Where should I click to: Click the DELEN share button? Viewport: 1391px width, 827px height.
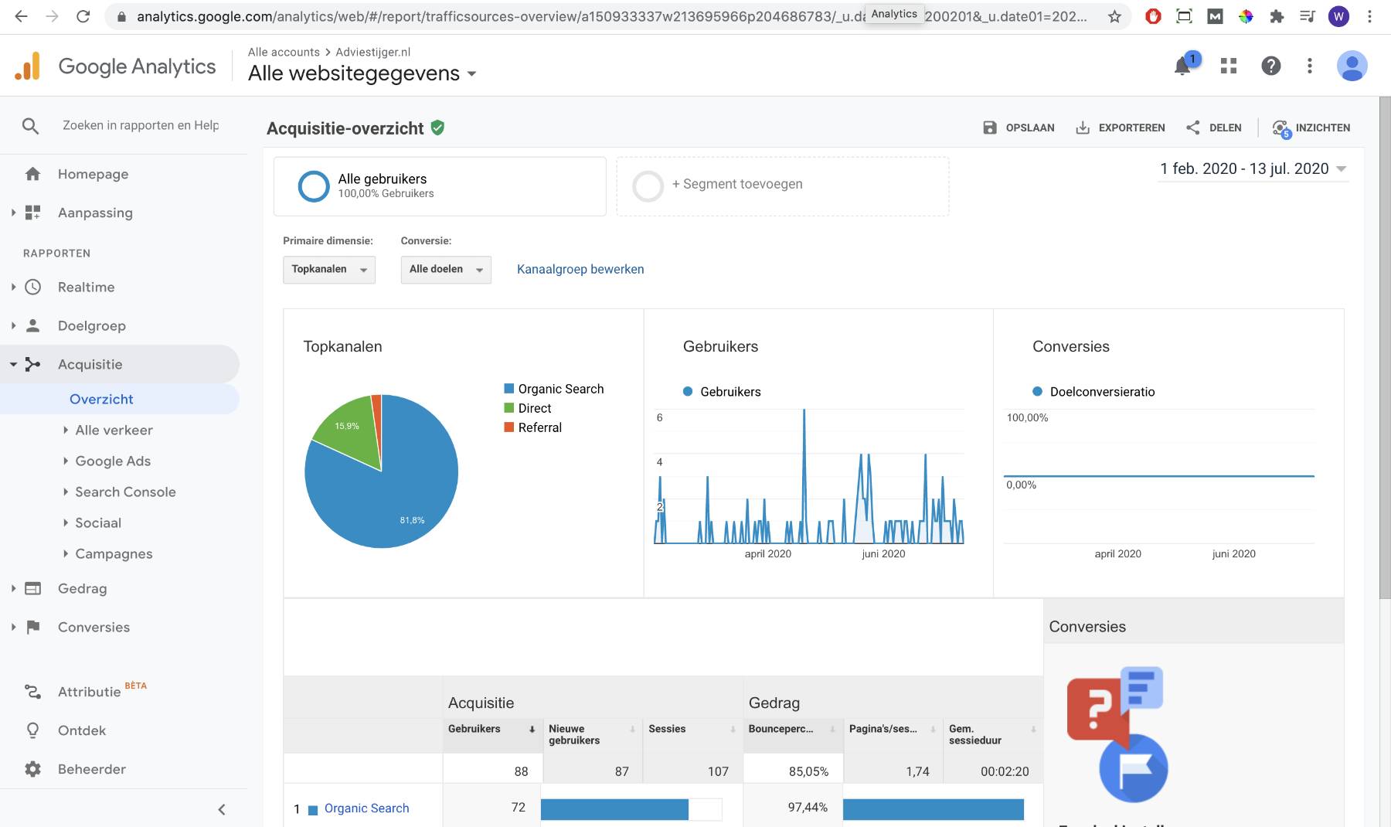tap(1214, 128)
